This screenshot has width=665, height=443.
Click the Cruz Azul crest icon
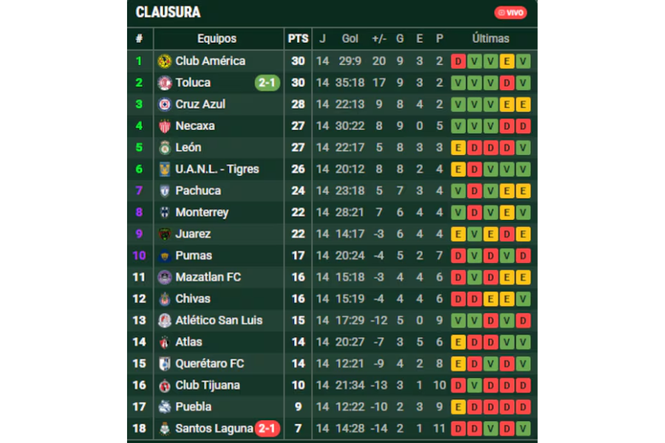click(165, 104)
